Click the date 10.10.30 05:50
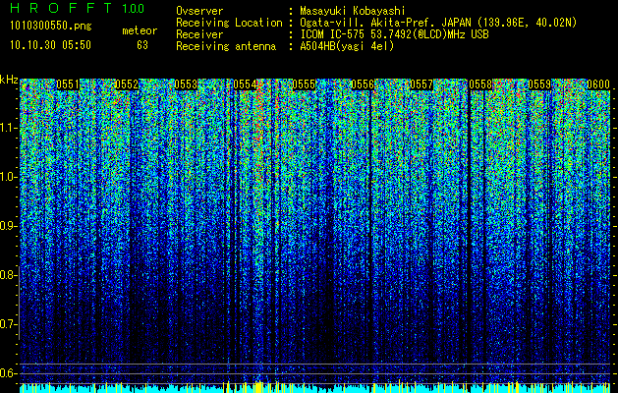This screenshot has height=393, width=618. pos(50,45)
